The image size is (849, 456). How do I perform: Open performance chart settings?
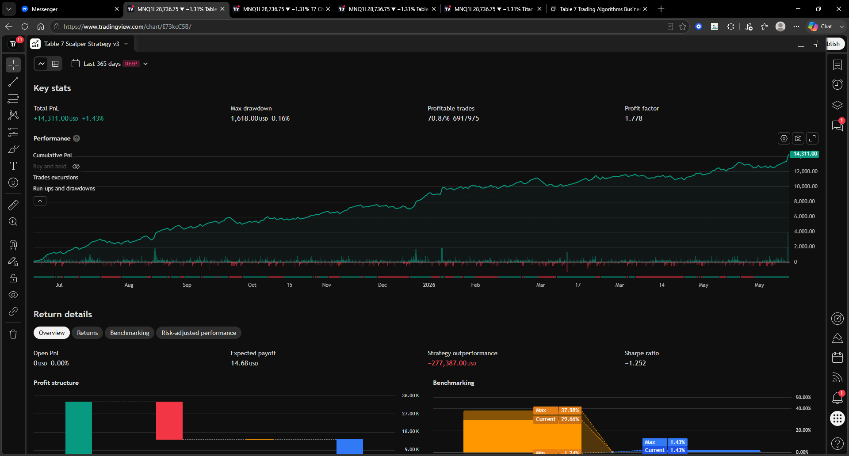784,138
